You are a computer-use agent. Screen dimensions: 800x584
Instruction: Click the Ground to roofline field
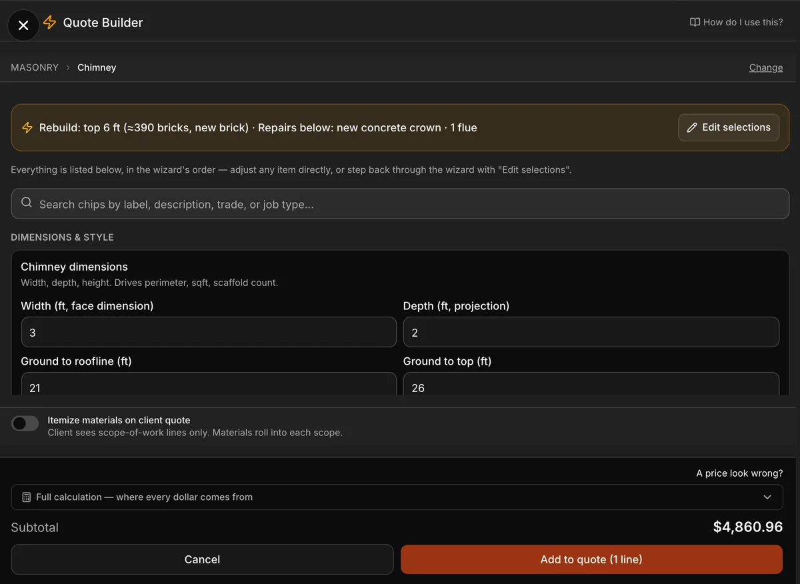(209, 383)
